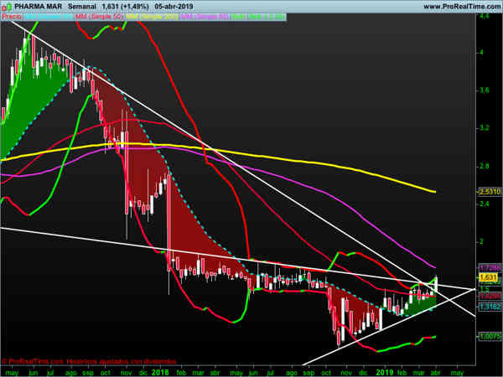
Task: Click the Semanal timeframe label
Action: tap(82, 7)
